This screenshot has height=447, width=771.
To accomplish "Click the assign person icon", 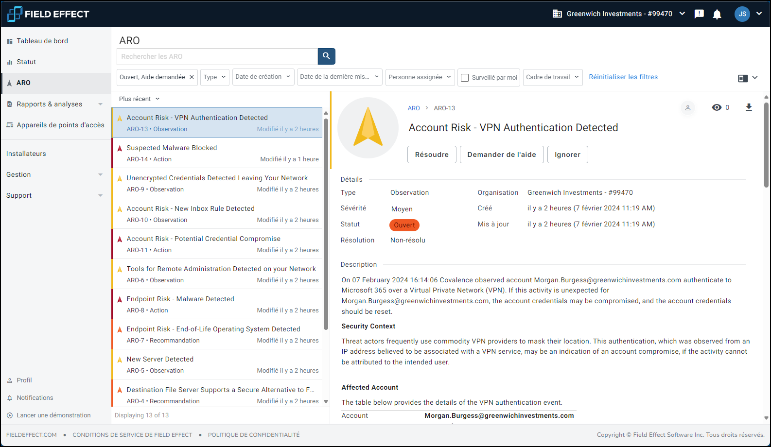I will [x=688, y=108].
